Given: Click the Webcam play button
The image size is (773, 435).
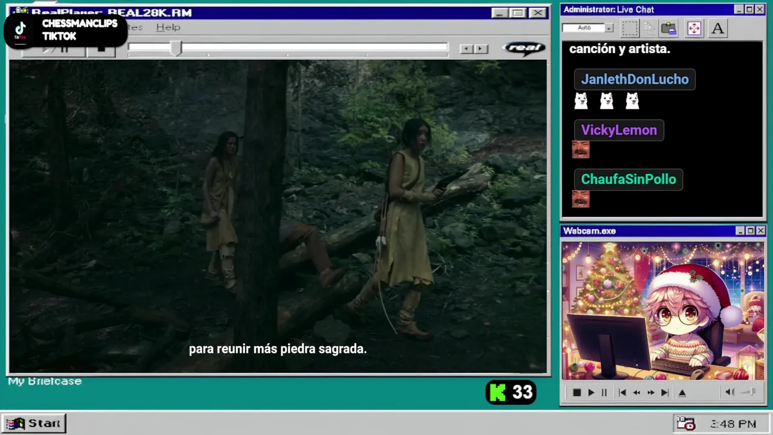Looking at the screenshot, I should tap(591, 393).
